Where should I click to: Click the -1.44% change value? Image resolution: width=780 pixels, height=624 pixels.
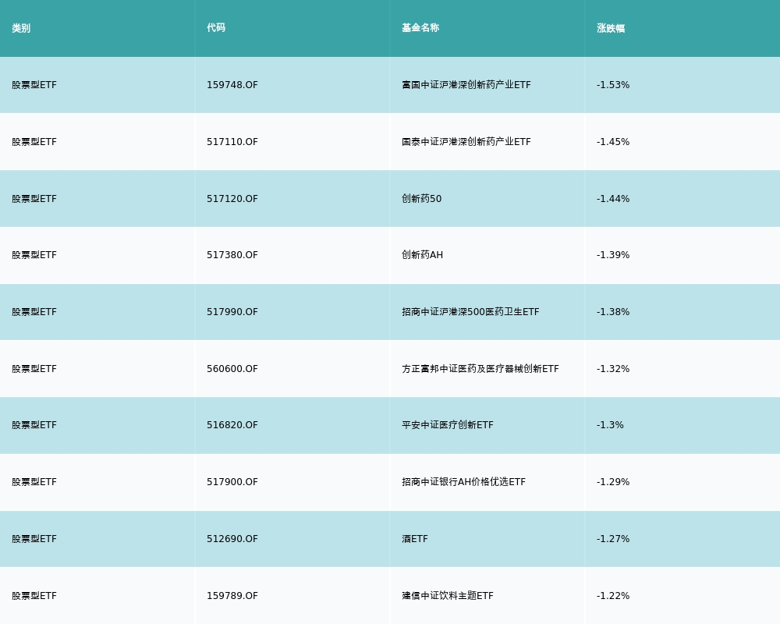click(x=613, y=199)
